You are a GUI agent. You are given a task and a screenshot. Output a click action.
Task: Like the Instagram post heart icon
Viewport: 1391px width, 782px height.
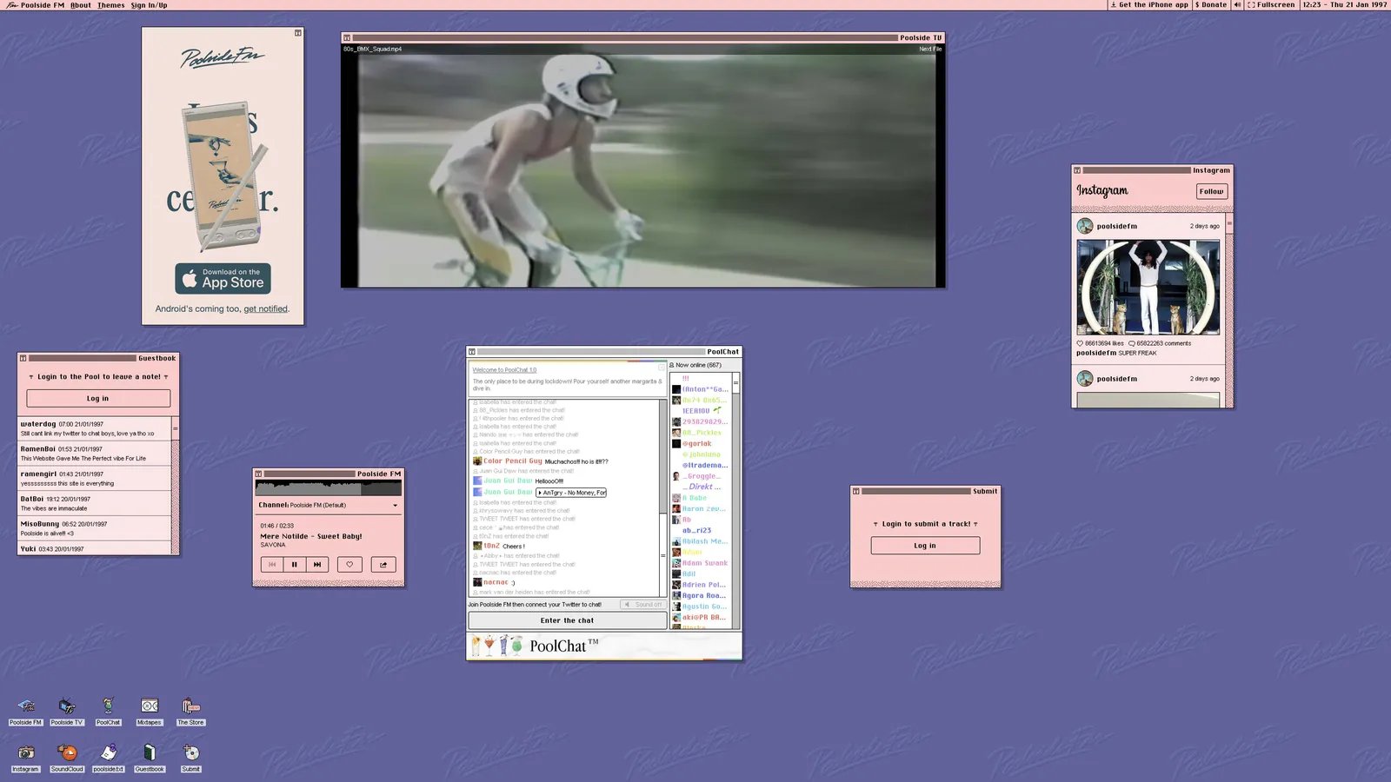[x=1080, y=343]
